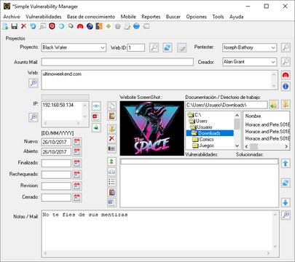Select the Usuario folder in tree

pos(204,127)
